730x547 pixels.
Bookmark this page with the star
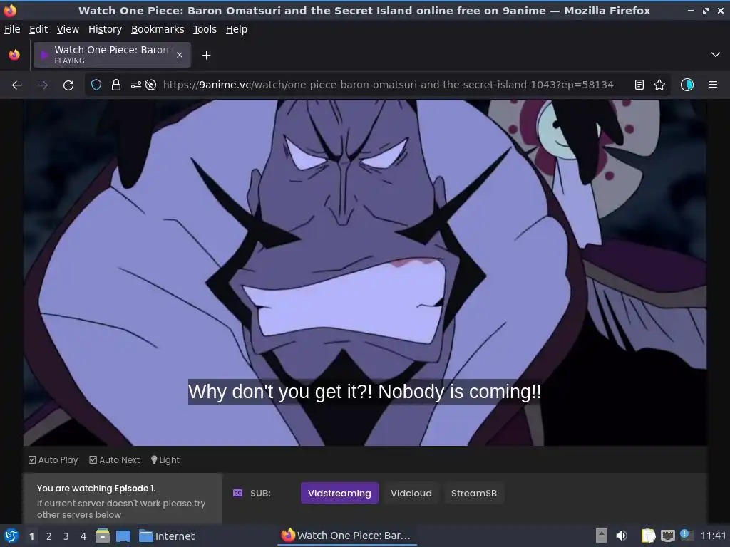point(659,85)
